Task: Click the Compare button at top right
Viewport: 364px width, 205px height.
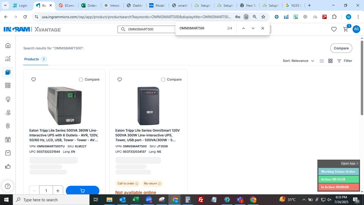Action: click(341, 48)
